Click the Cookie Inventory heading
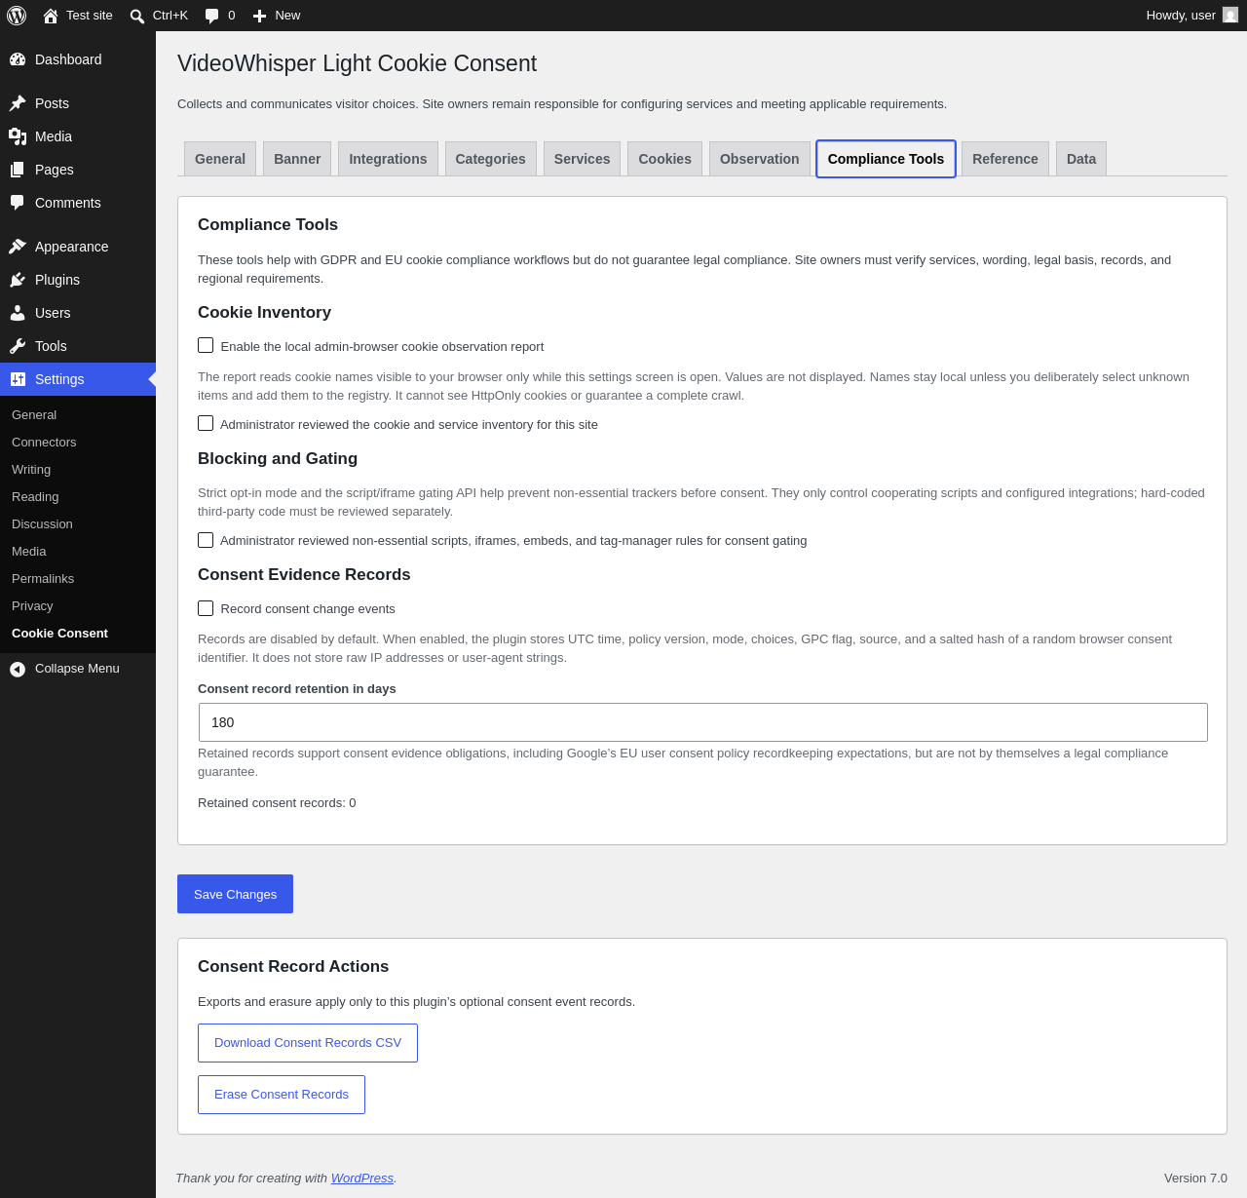This screenshot has width=1247, height=1198. pyautogui.click(x=264, y=313)
